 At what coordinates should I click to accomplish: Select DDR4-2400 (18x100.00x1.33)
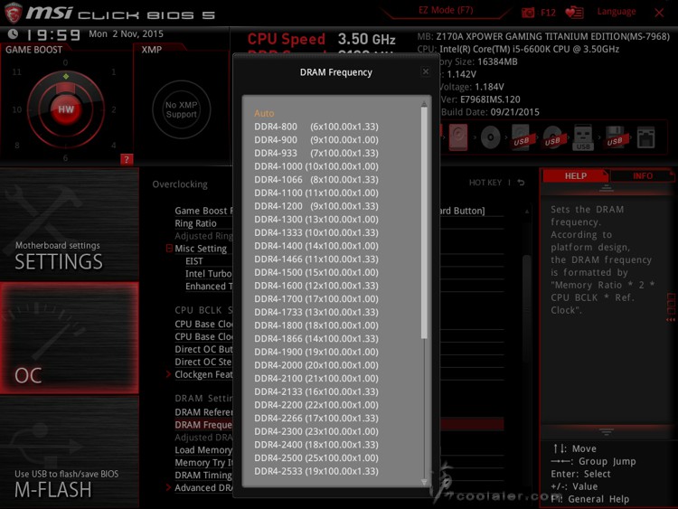pyautogui.click(x=316, y=445)
